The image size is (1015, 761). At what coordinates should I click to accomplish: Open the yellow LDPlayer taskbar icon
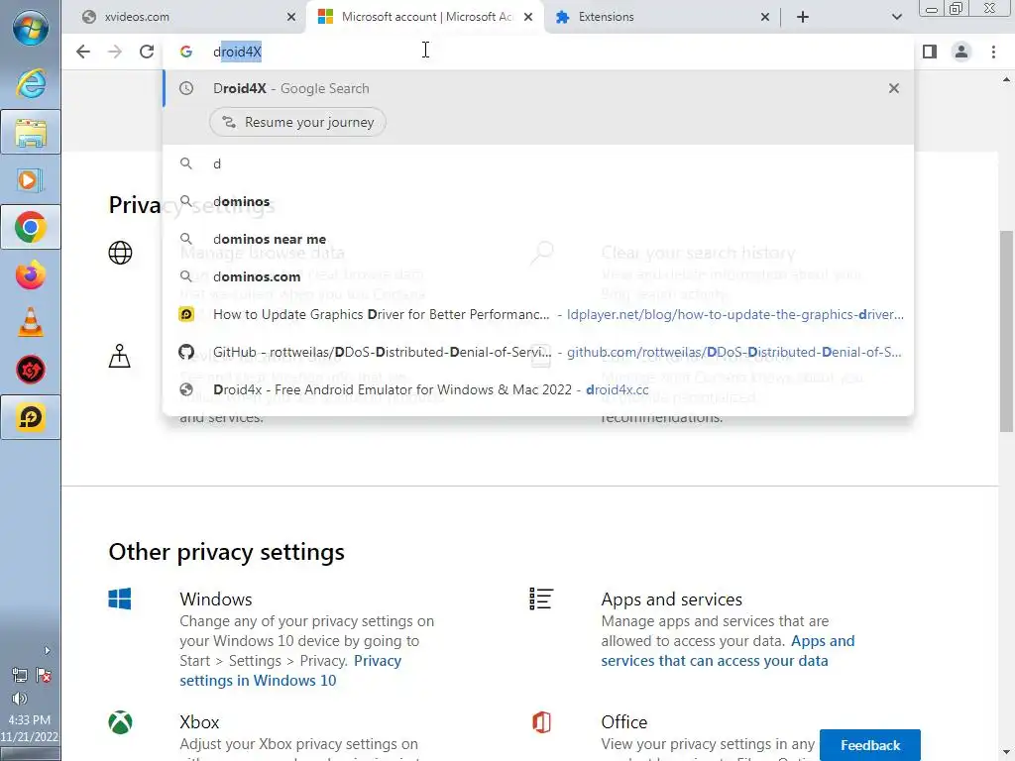(x=31, y=417)
